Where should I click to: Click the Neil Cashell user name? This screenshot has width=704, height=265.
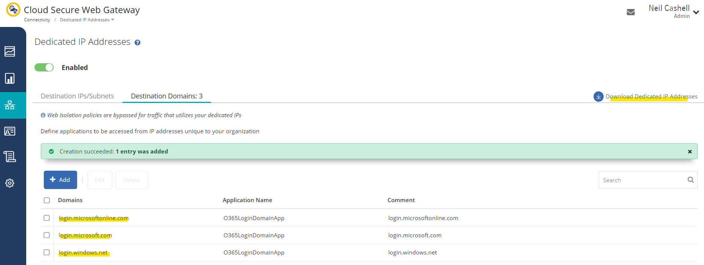[669, 8]
